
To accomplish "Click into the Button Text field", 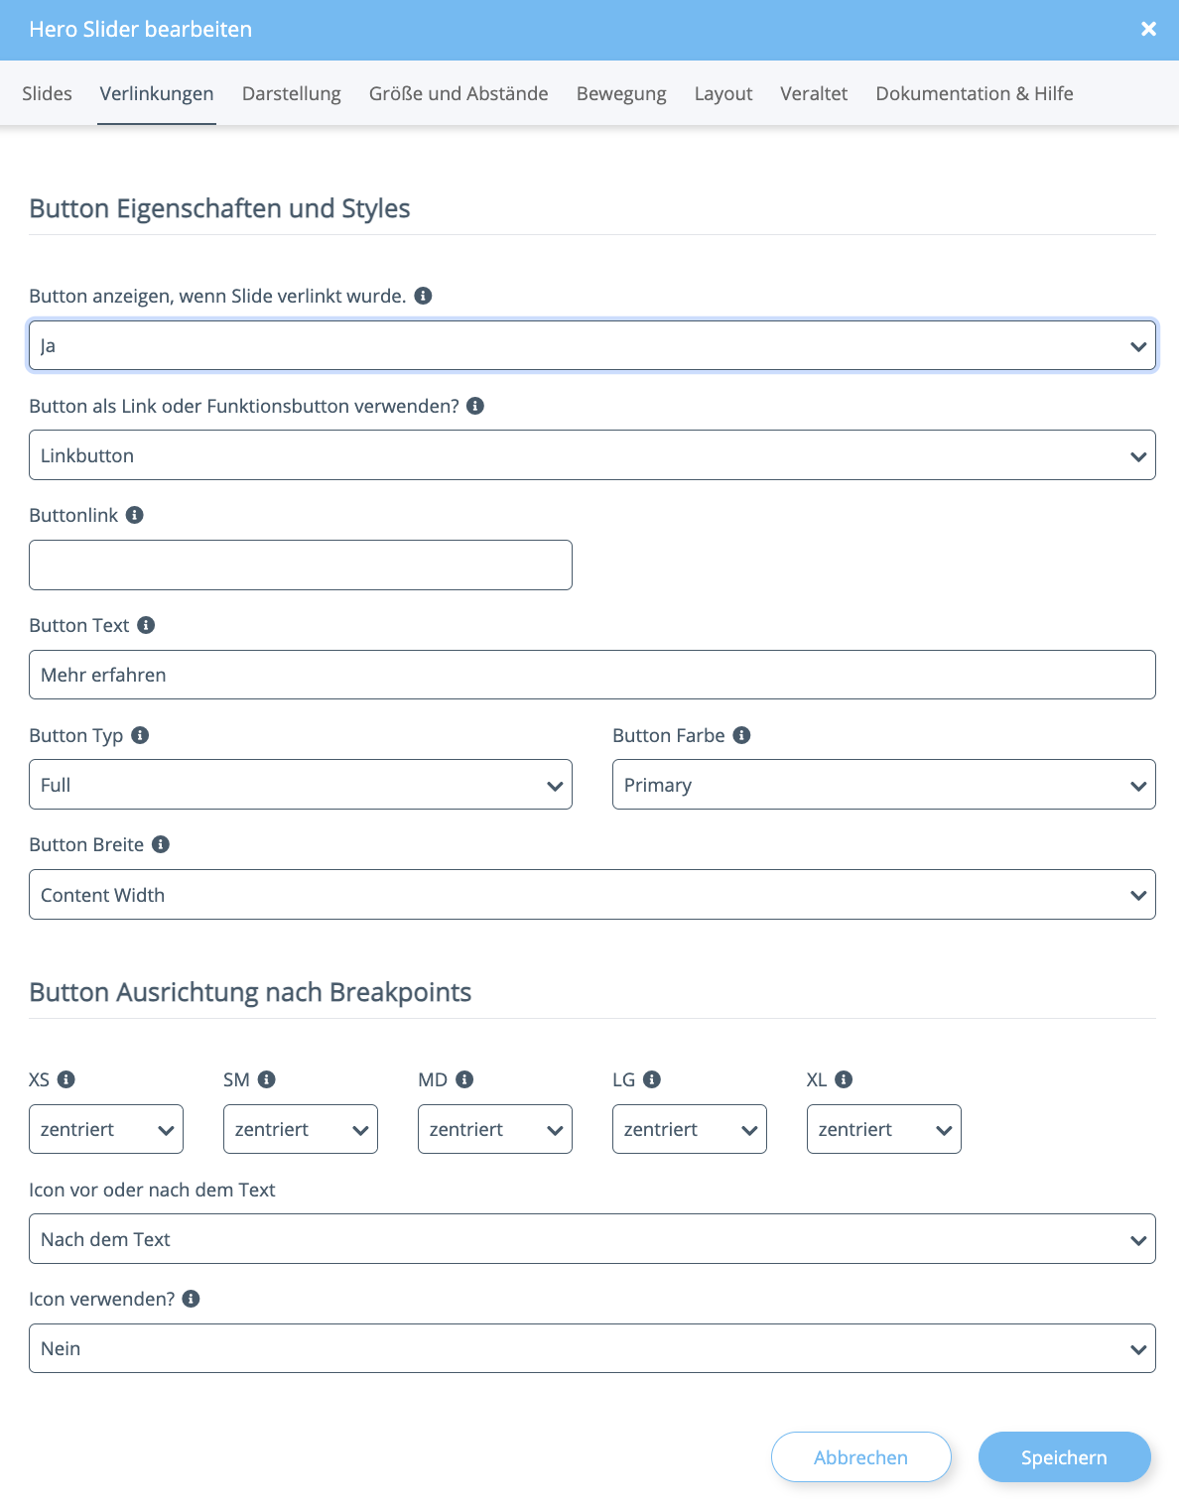I will pos(591,675).
